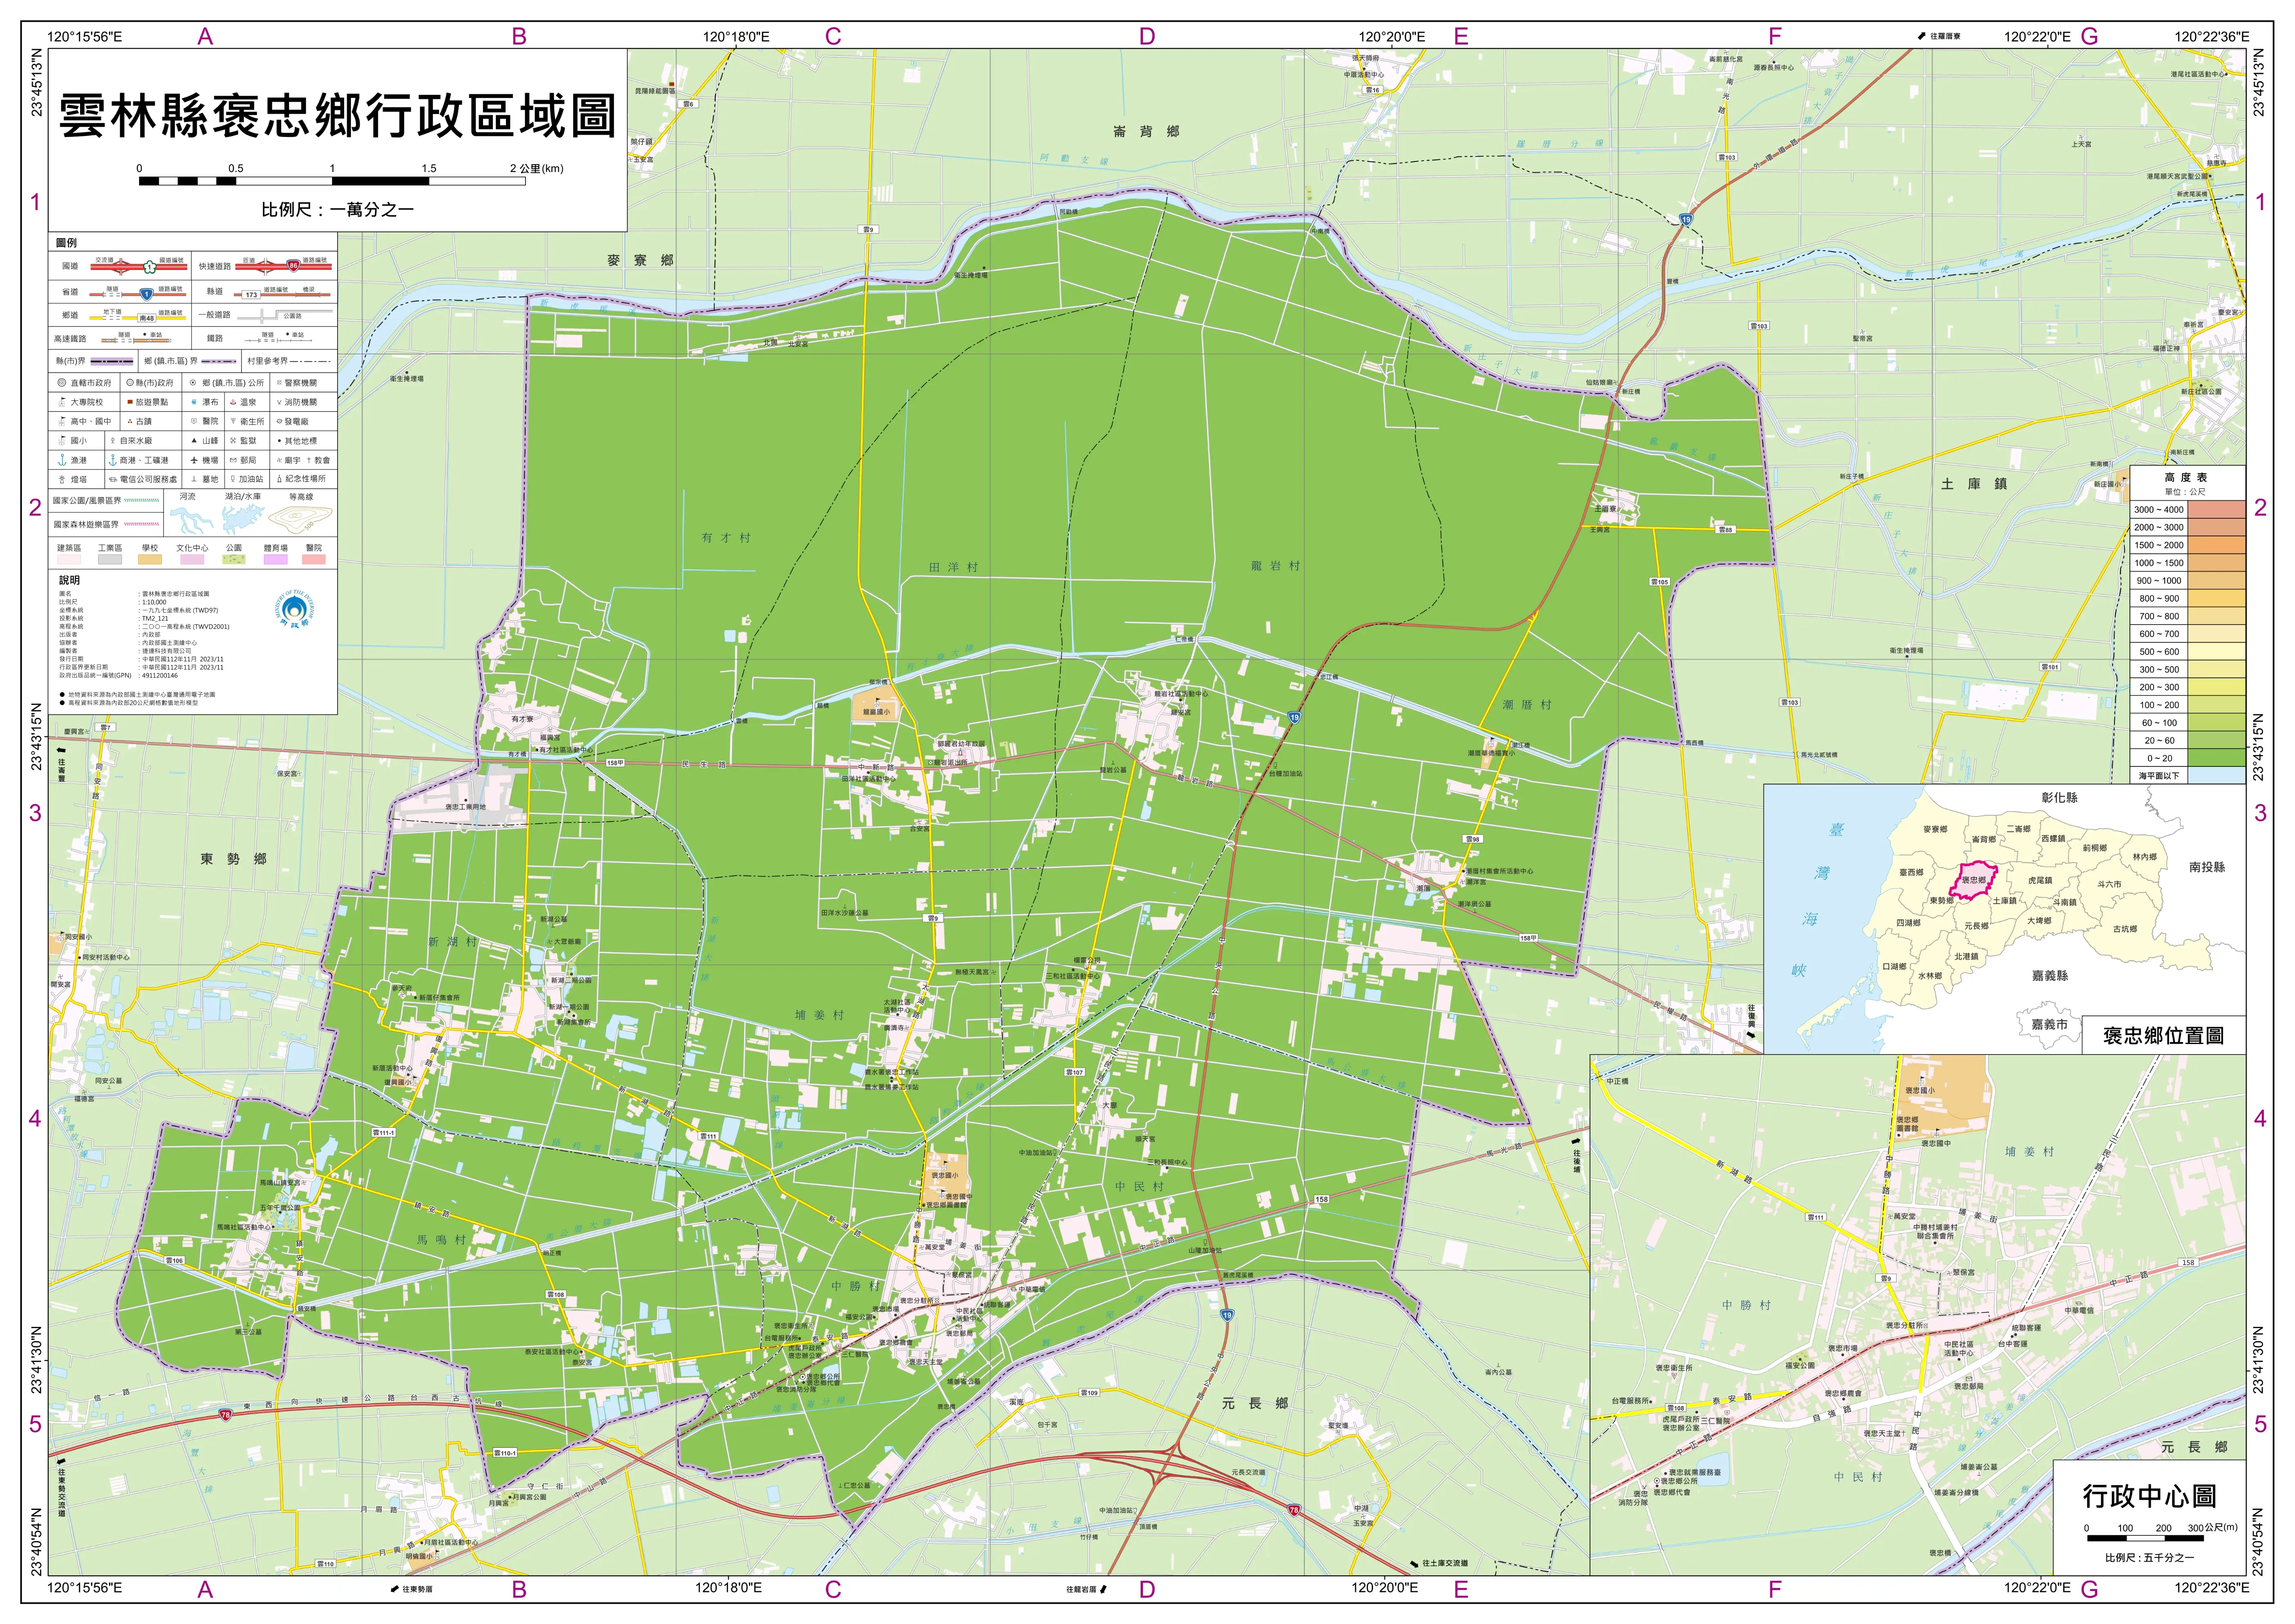The height and width of the screenshot is (1624, 2295).
Task: Click the 麥寮鄉 label on the main map
Action: coord(641,260)
